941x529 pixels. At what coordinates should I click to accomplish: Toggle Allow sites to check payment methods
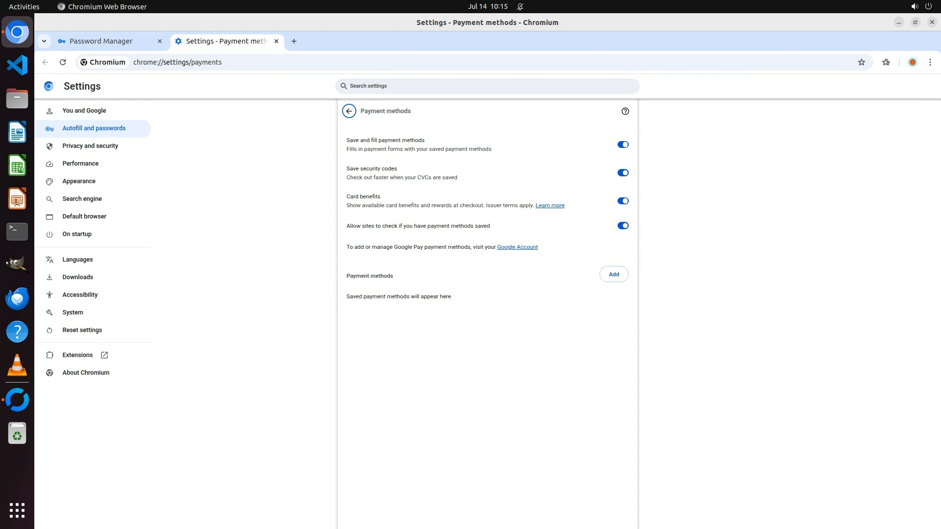click(x=622, y=226)
